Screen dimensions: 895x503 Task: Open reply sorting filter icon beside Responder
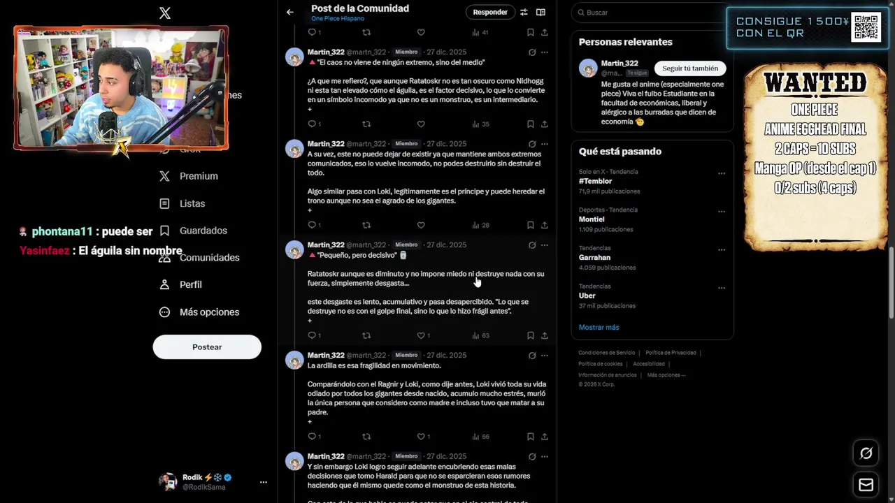[x=524, y=12]
